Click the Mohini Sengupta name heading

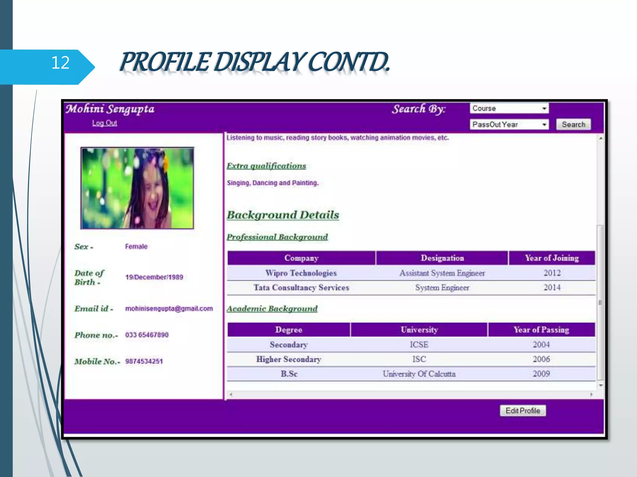click(x=110, y=109)
